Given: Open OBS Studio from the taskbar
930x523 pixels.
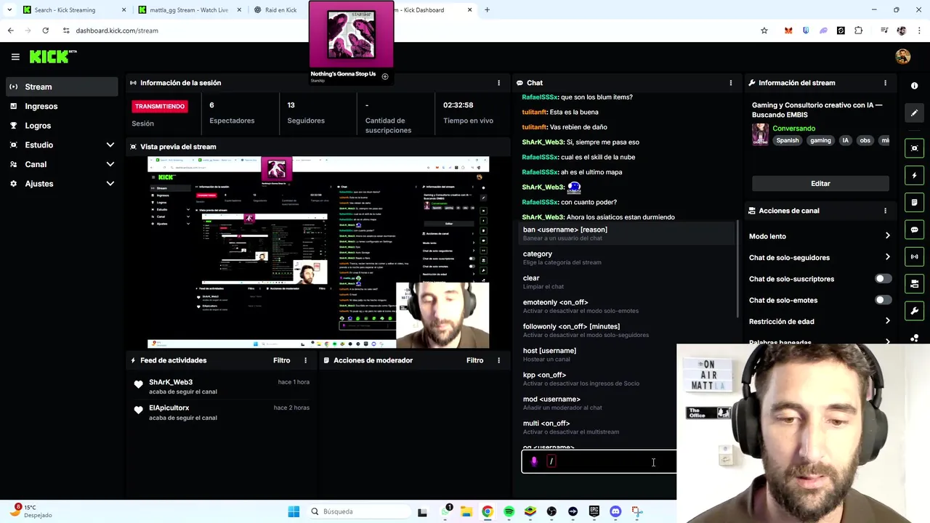Looking at the screenshot, I should [551, 511].
